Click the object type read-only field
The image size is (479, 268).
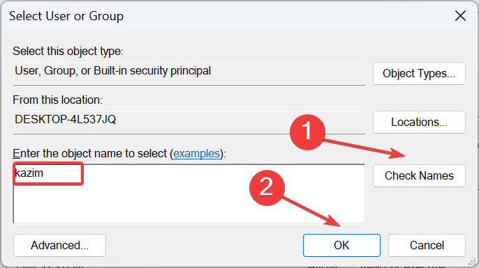coord(189,73)
